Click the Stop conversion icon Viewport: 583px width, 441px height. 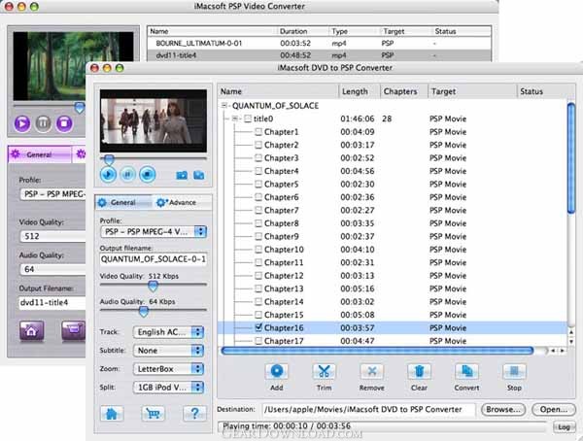pyautogui.click(x=514, y=371)
